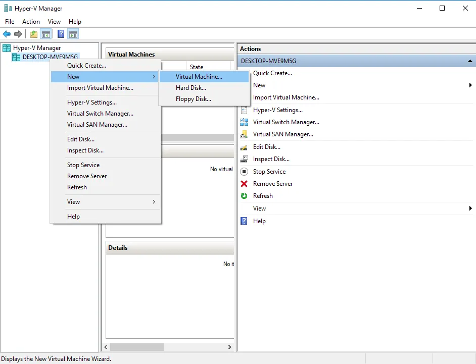Expand View arrow in Actions pane
The image size is (476, 364).
click(x=470, y=209)
